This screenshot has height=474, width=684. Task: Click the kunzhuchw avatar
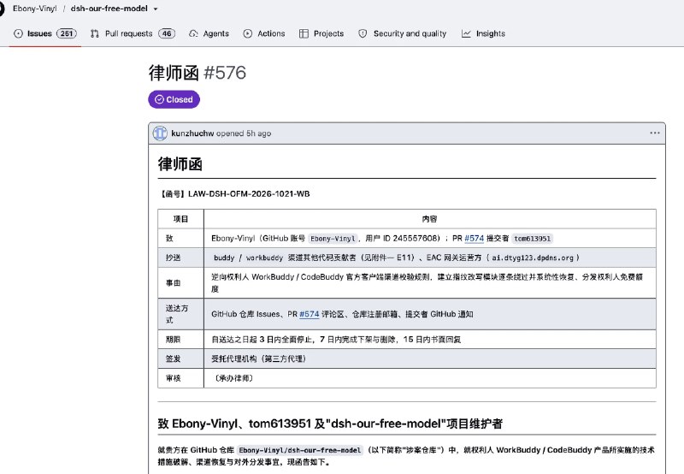(160, 133)
